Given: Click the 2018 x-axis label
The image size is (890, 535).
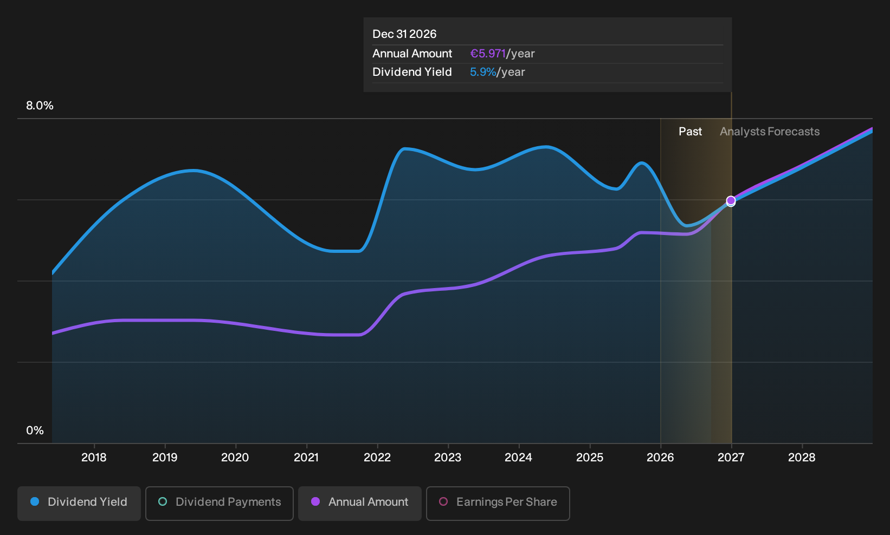Looking at the screenshot, I should tap(94, 458).
